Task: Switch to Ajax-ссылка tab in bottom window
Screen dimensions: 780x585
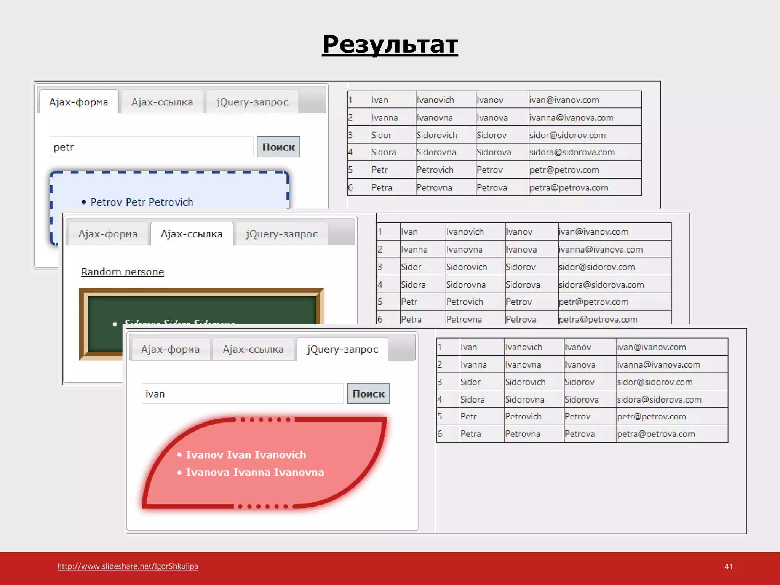Action: coord(253,349)
